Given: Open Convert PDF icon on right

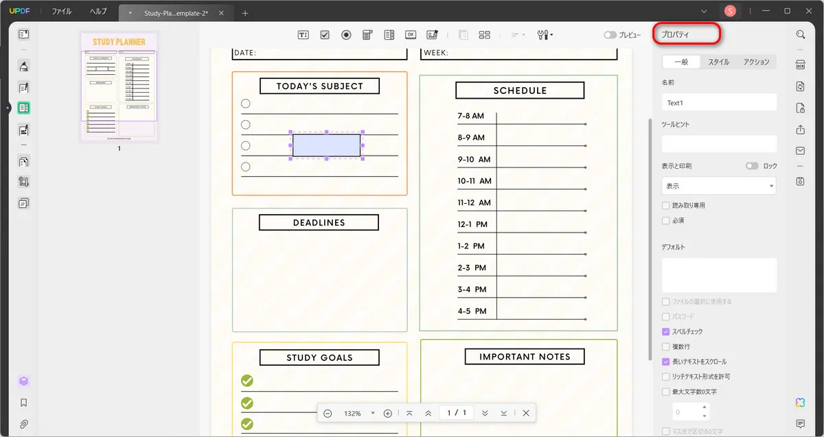Looking at the screenshot, I should pyautogui.click(x=801, y=86).
